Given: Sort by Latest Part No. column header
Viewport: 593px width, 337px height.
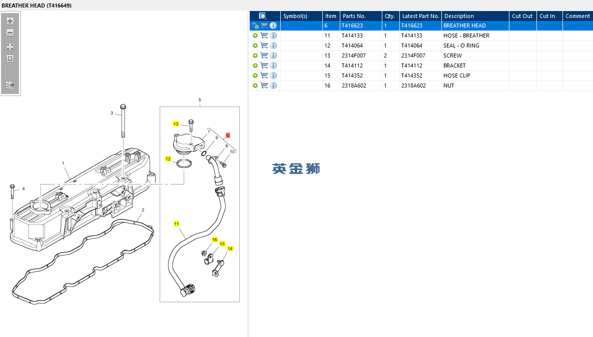Looking at the screenshot, I should tap(420, 16).
